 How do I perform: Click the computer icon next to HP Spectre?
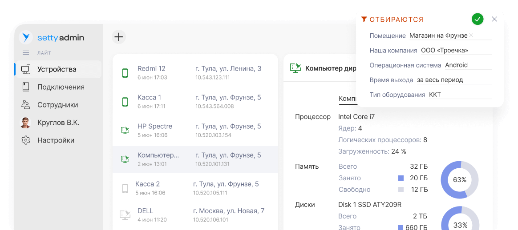pyautogui.click(x=125, y=131)
